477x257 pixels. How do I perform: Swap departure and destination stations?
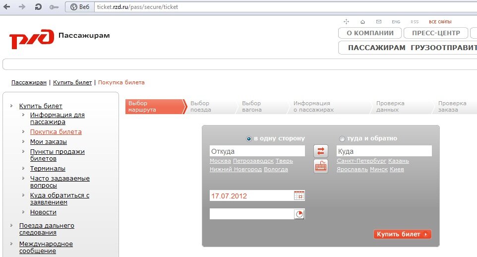point(321,151)
